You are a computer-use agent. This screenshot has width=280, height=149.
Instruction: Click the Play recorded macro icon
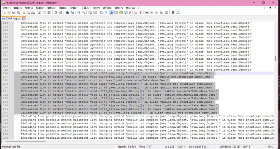coord(157,13)
